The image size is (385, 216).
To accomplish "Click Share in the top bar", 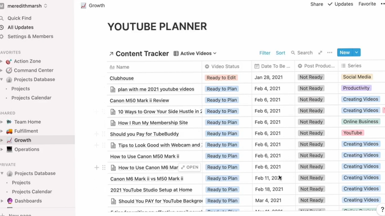I will [316, 4].
